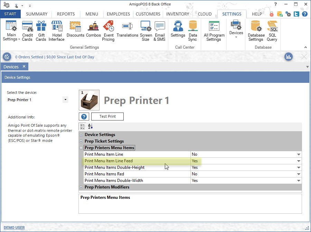Click the DEMO USER link
Viewport: 311px width, 232px height.
coord(14,228)
